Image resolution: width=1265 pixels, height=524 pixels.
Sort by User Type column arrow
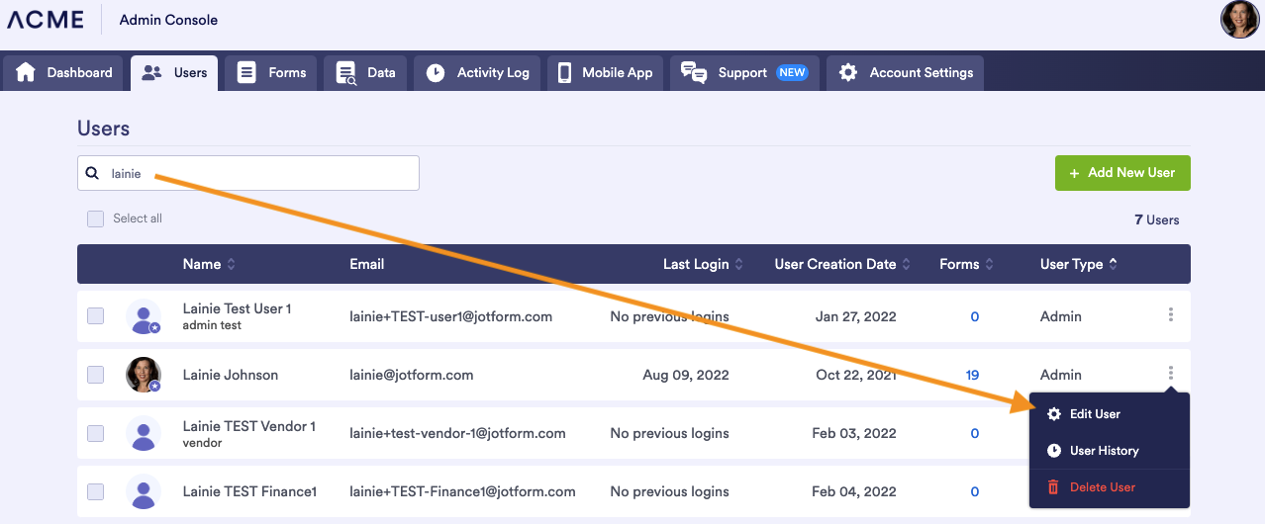1114,264
